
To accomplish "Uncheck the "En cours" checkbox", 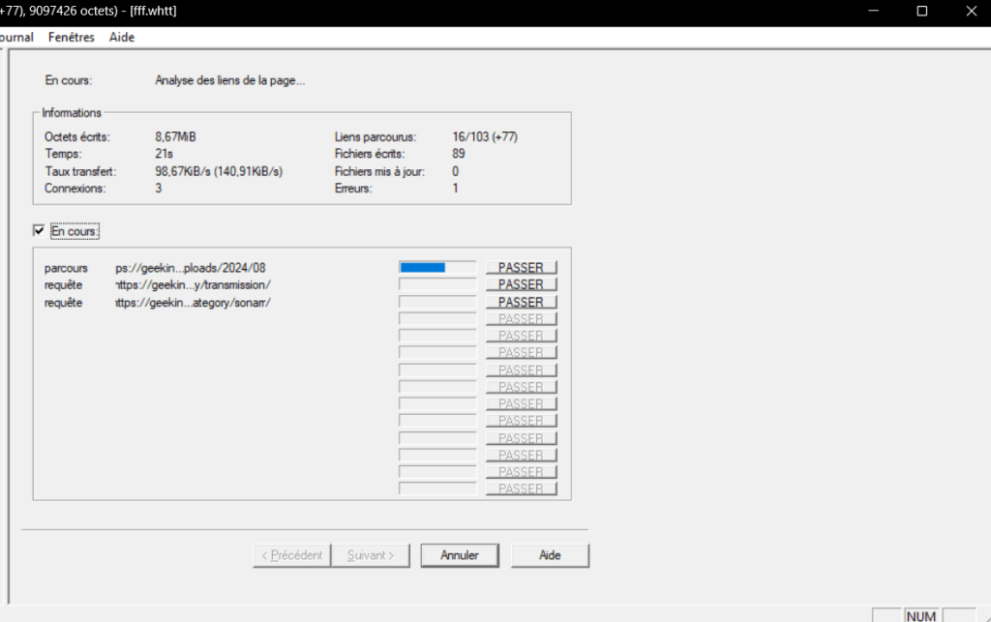I will [x=39, y=231].
